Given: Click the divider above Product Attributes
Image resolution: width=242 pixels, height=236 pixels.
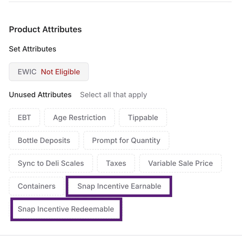Looking at the screenshot, I should (120, 2).
